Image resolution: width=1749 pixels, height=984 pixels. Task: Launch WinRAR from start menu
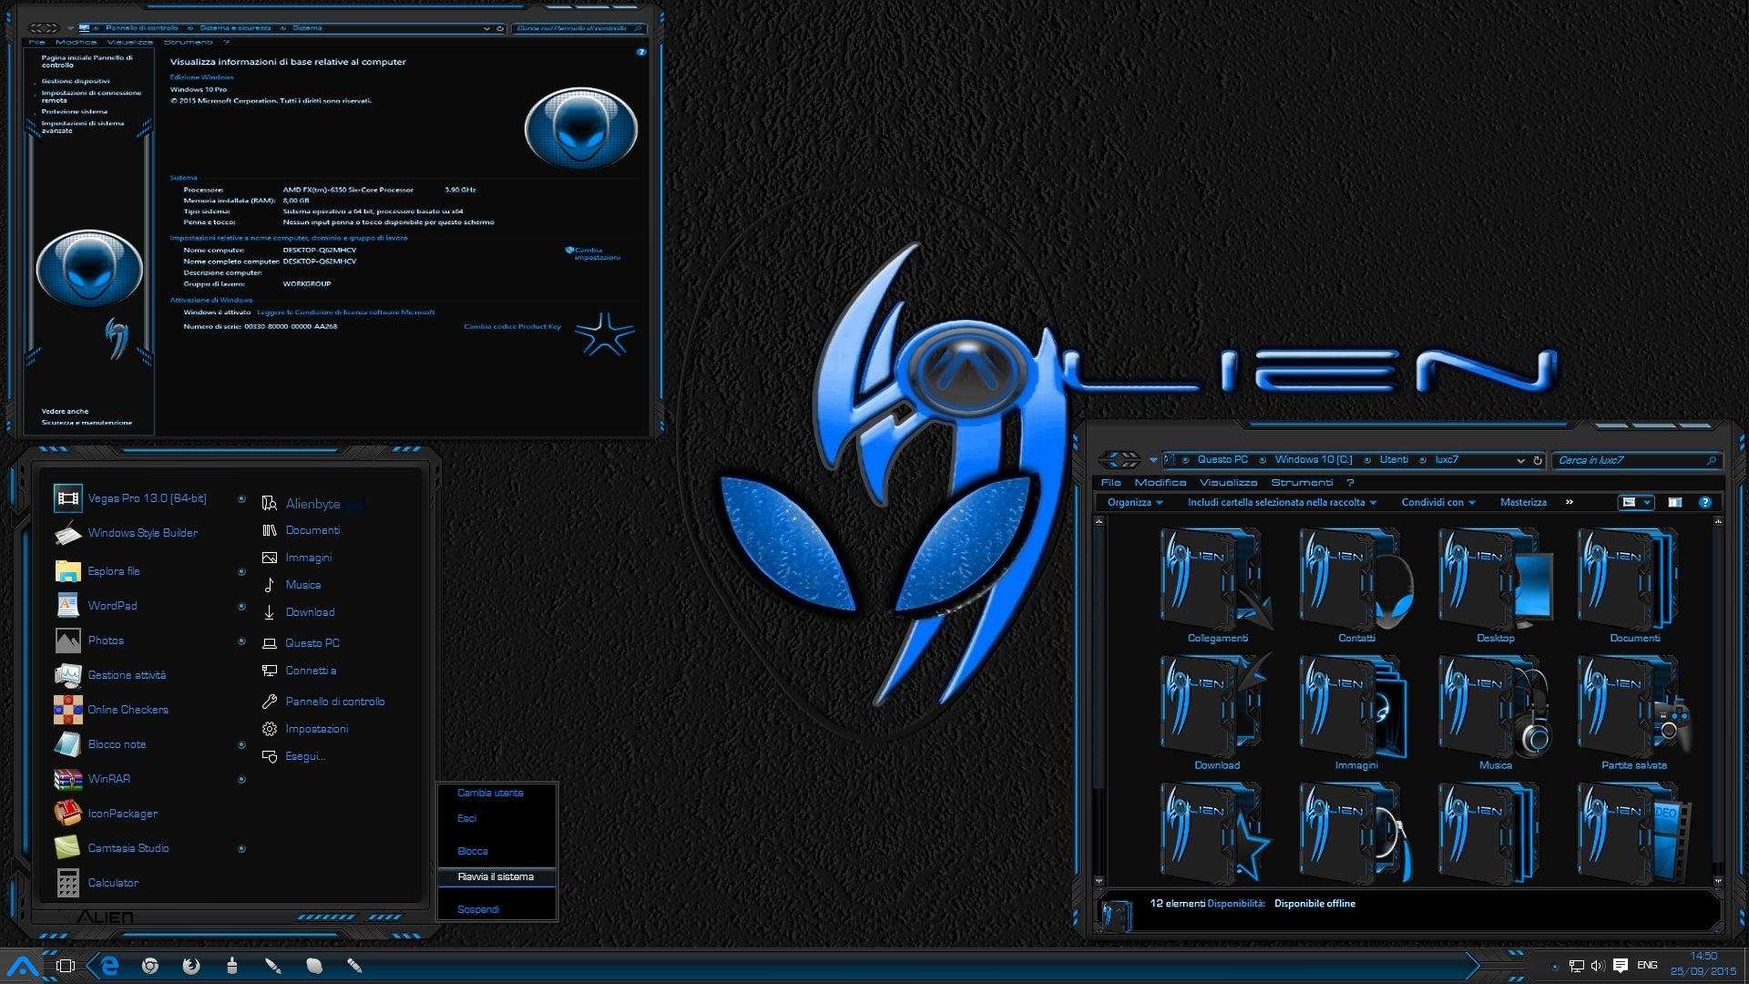coord(108,779)
